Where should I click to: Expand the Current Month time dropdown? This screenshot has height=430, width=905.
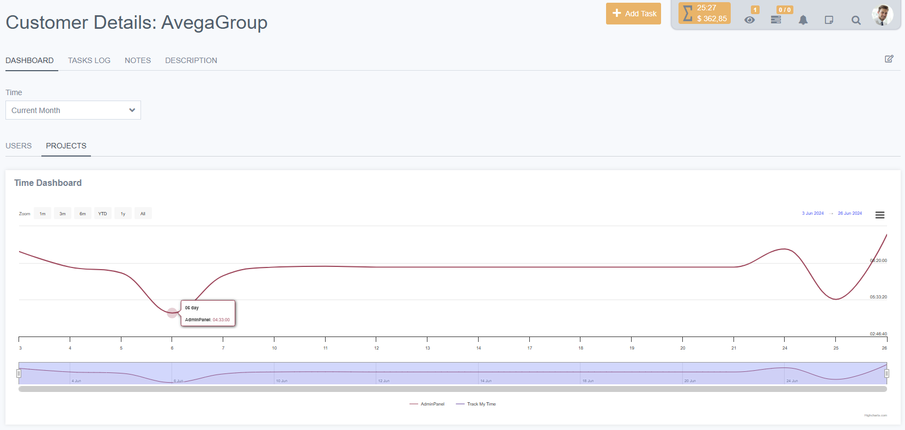pyautogui.click(x=73, y=110)
